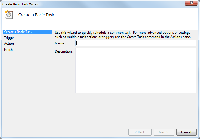Viewport: 200px width, 139px height.
Task: Click the "Name:" field label
Action: tap(60, 43)
